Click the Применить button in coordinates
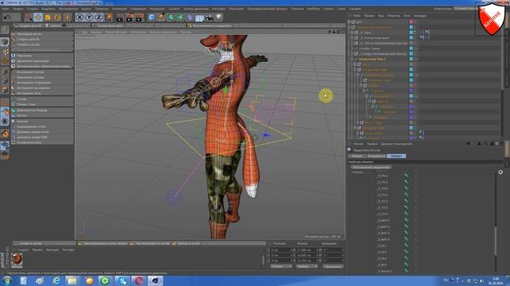Viewport: 510px width, 286px height. 333,266
